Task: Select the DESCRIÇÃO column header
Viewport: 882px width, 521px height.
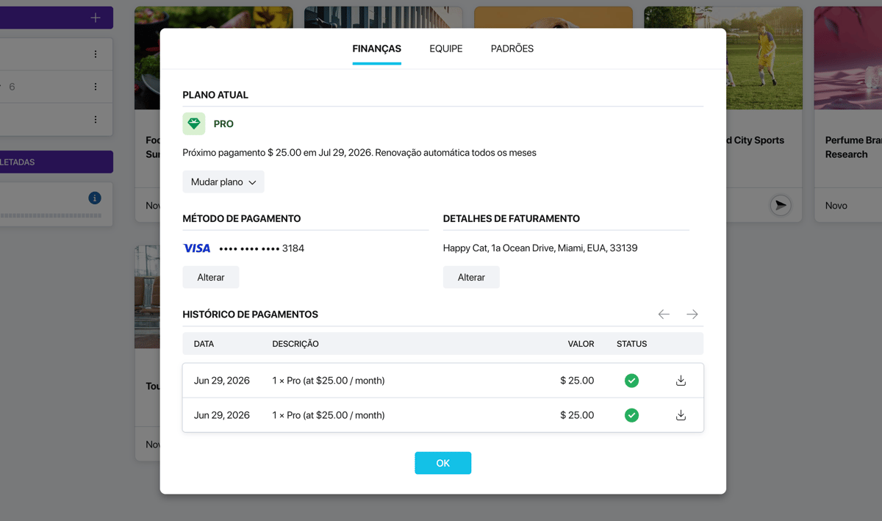Action: coord(295,344)
